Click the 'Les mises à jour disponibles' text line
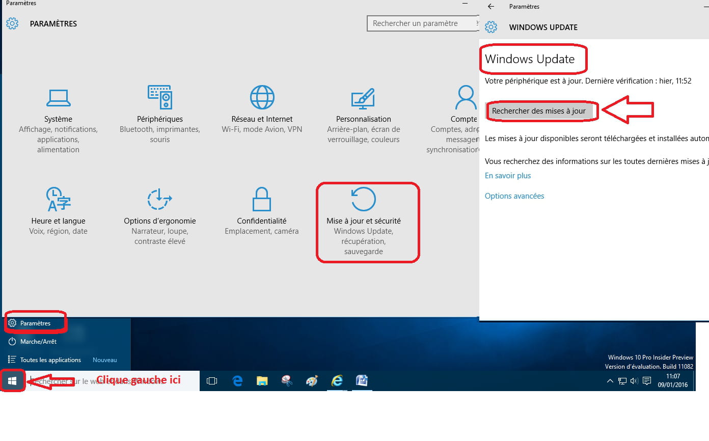 pos(596,138)
